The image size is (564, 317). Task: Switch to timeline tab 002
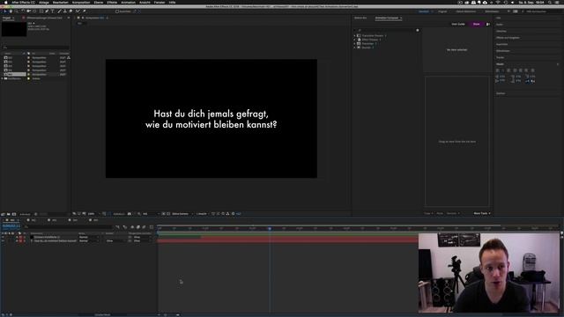coord(33,220)
